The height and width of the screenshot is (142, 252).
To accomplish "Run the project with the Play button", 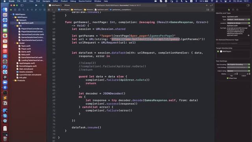I will 36,5.
